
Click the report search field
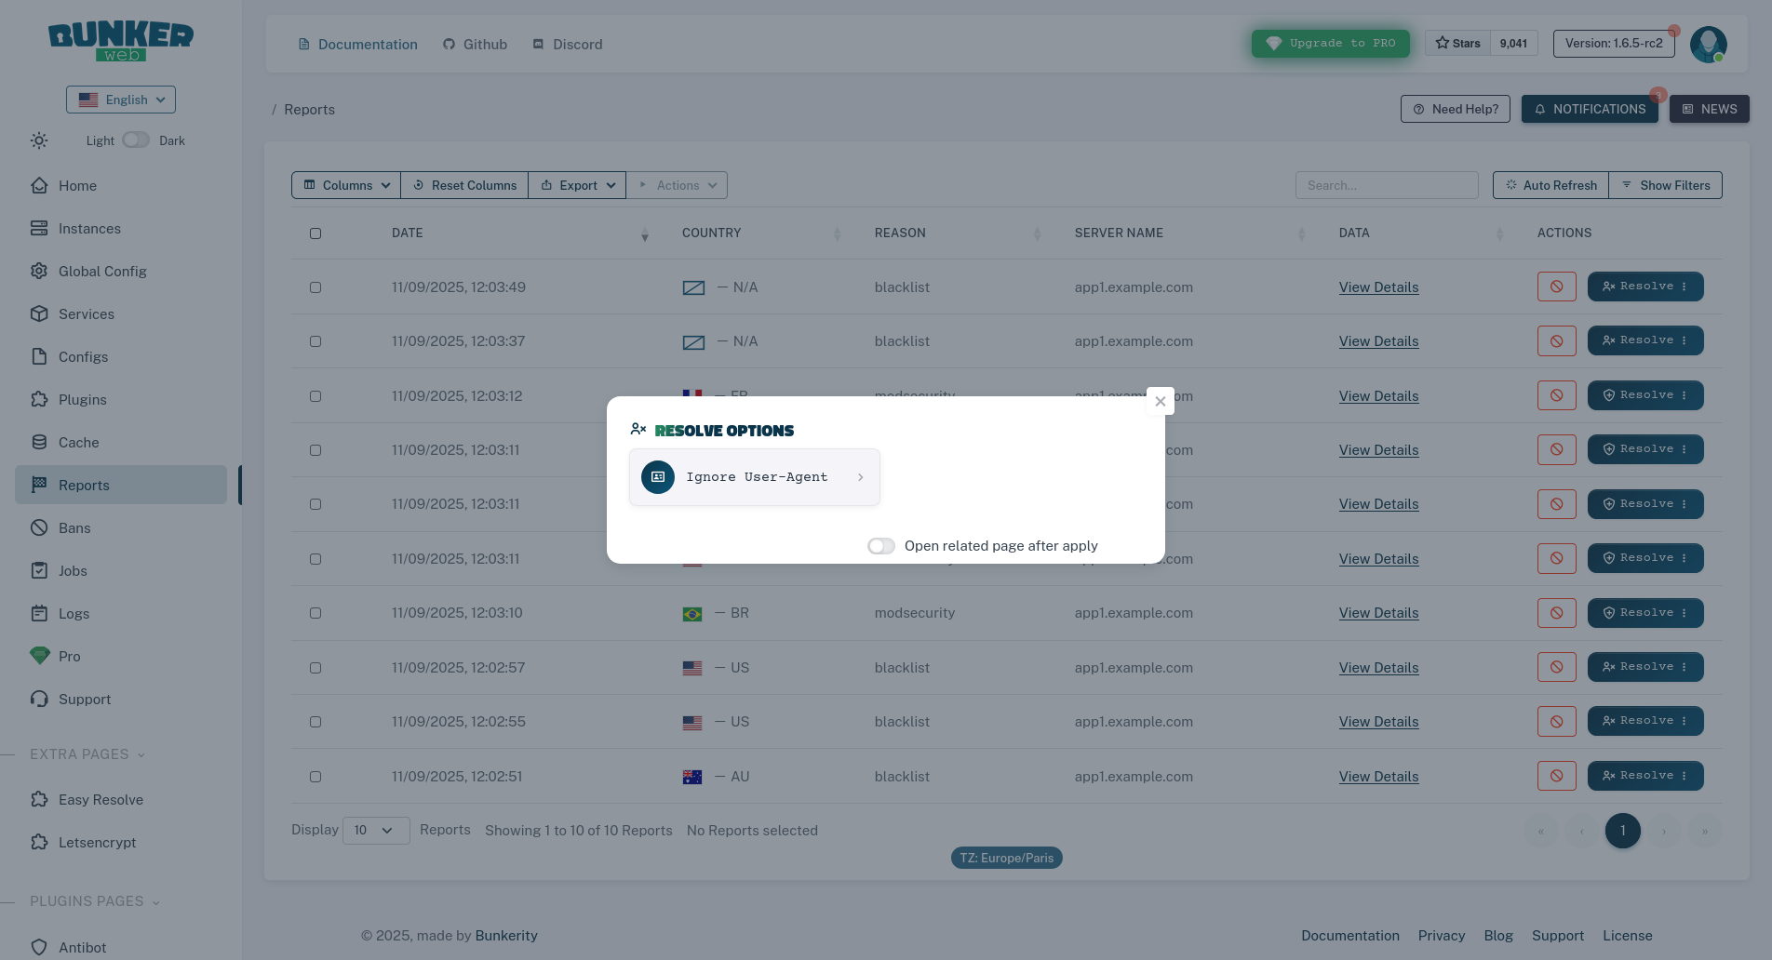[1386, 185]
